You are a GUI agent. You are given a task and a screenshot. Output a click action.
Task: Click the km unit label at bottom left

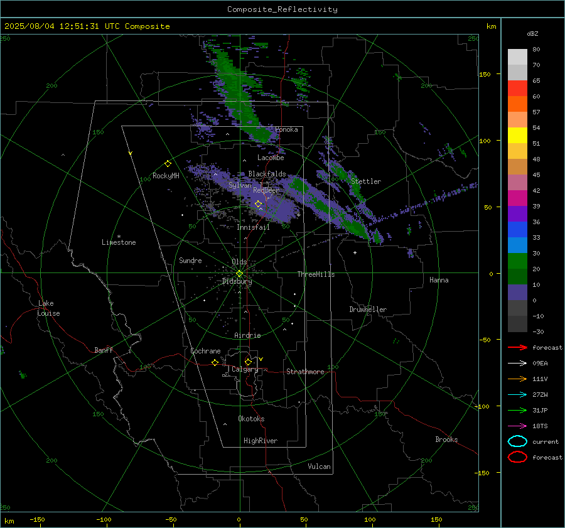tap(9, 521)
